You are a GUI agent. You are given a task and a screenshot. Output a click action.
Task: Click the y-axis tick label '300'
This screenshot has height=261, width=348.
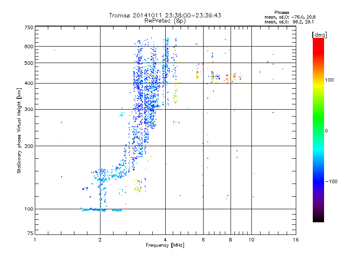click(x=29, y=110)
